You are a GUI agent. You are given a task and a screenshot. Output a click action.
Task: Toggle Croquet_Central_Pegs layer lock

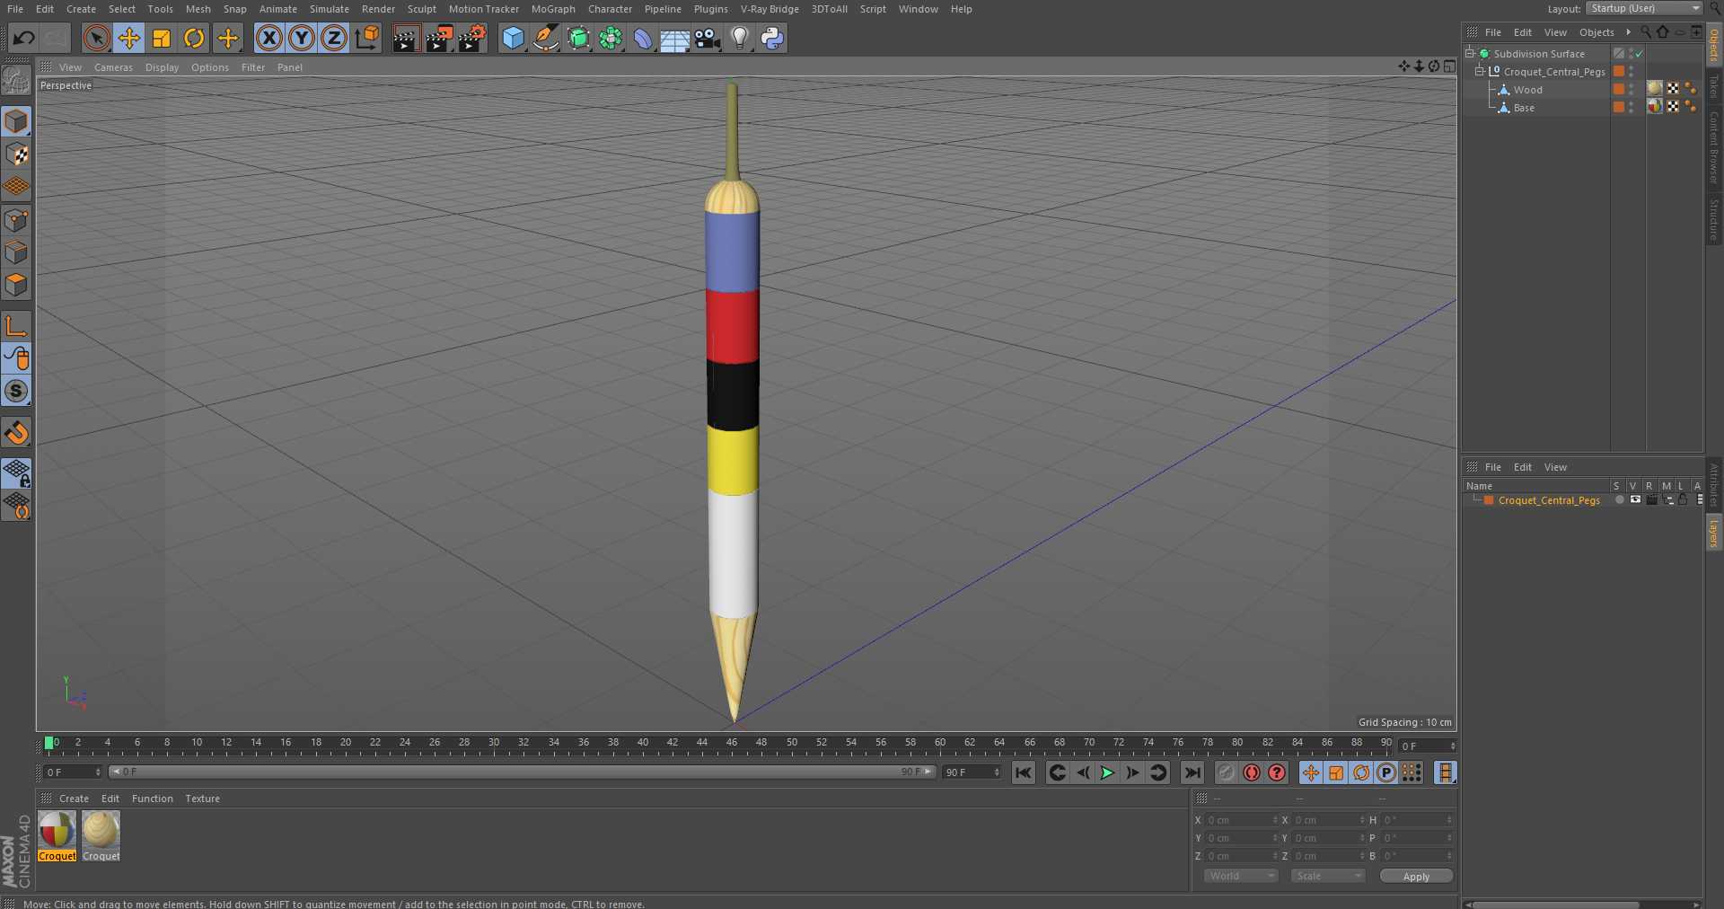click(1683, 499)
